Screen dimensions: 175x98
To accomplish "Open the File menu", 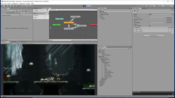I will point(2,4).
